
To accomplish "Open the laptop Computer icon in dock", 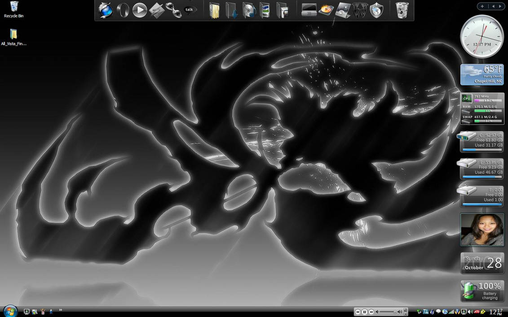I will [309, 10].
